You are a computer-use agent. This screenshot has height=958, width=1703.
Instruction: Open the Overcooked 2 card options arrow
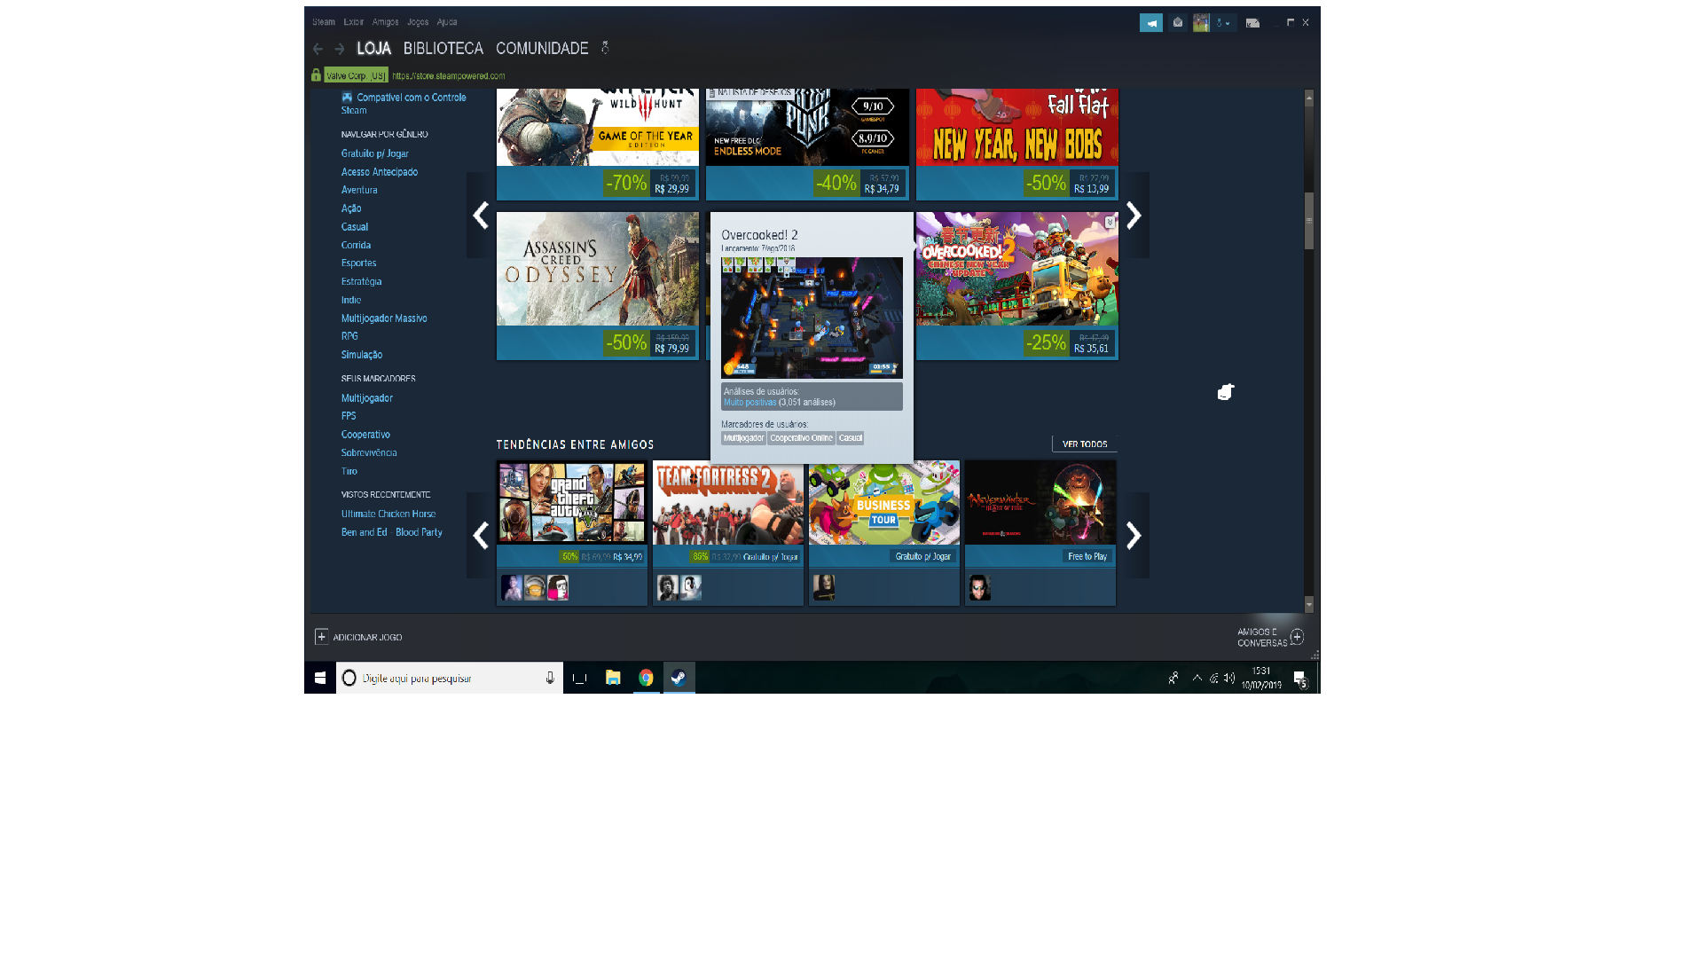[1110, 222]
